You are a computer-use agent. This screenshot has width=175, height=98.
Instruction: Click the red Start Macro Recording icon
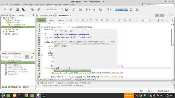(x=150, y=20)
